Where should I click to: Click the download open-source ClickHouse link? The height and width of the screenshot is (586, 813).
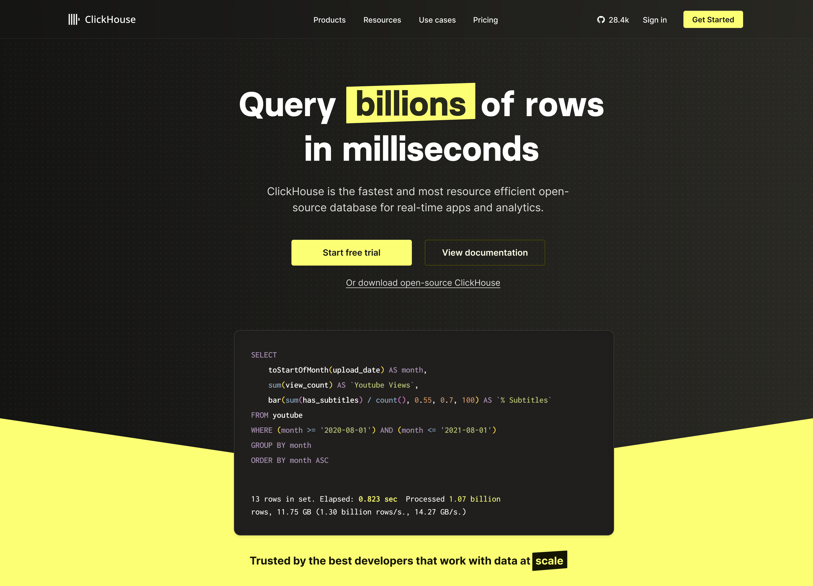pyautogui.click(x=423, y=282)
